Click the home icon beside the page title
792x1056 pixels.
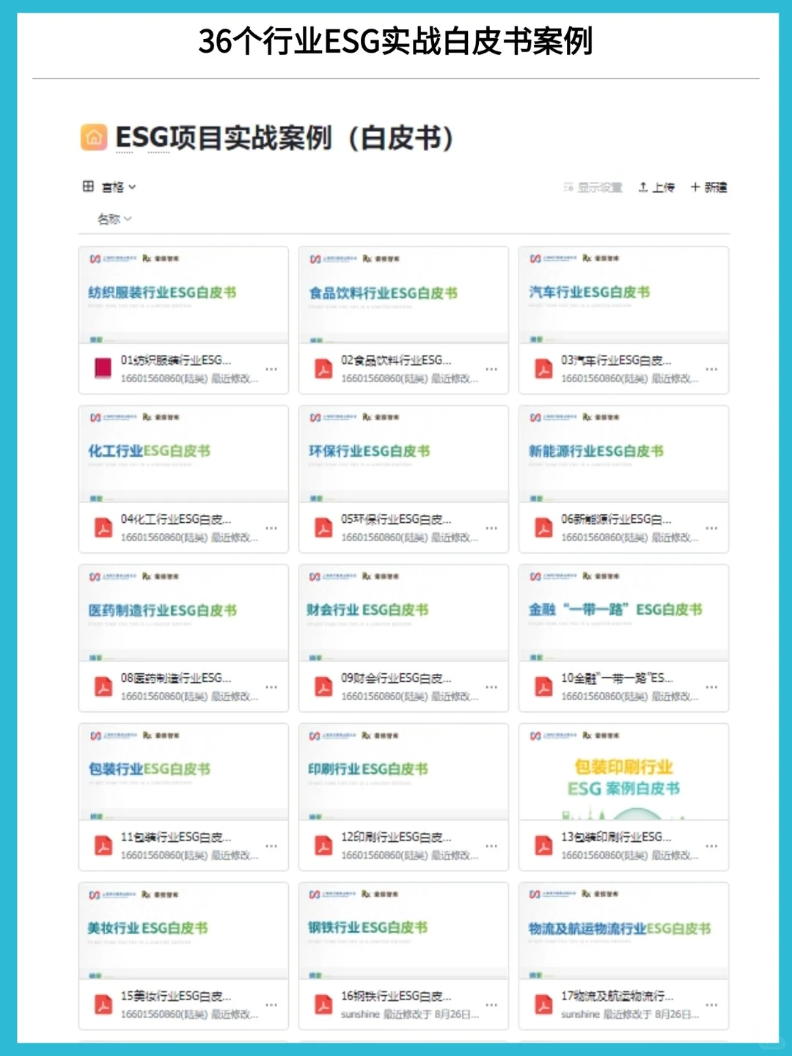pyautogui.click(x=92, y=136)
